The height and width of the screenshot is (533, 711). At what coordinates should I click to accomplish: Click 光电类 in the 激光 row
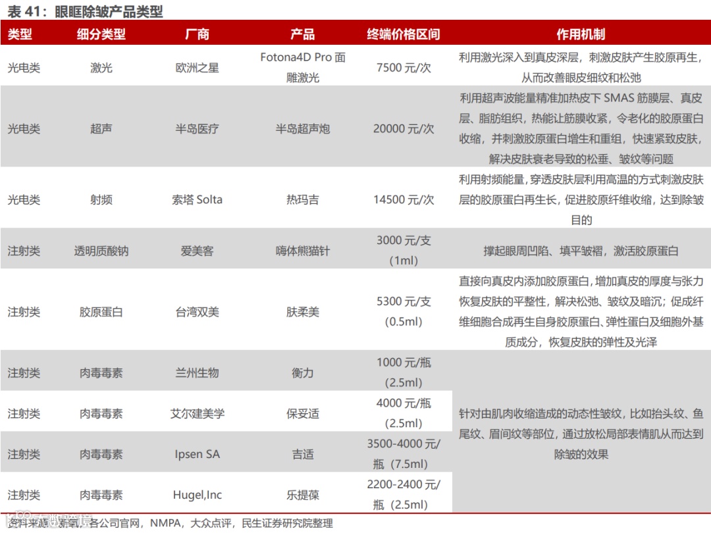24,68
